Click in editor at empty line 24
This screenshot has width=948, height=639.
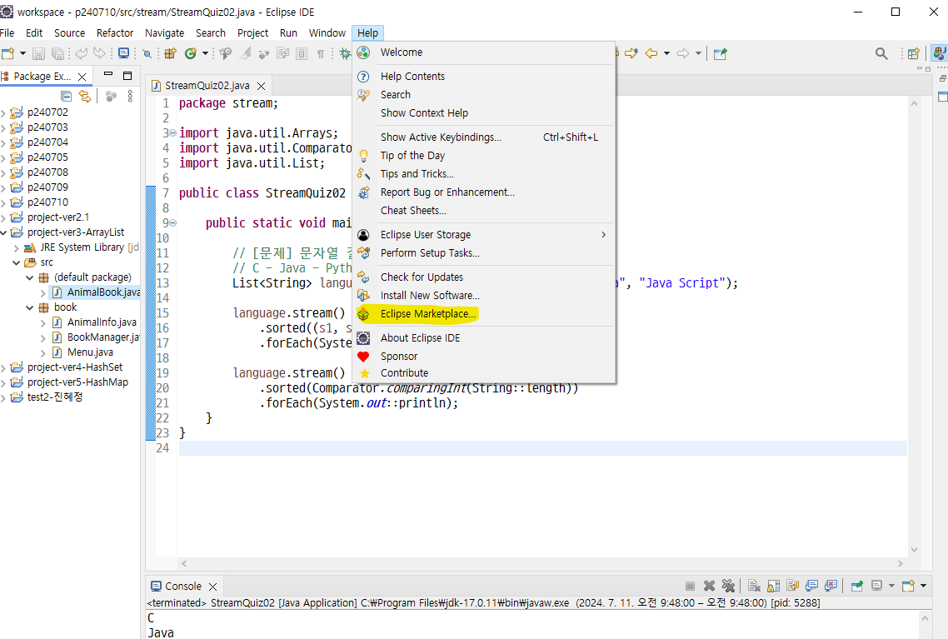tap(542, 448)
